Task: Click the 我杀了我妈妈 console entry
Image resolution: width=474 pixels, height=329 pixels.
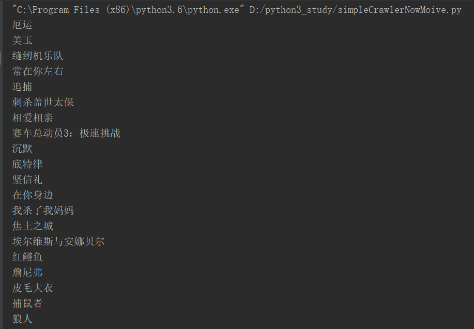Action: 43,210
